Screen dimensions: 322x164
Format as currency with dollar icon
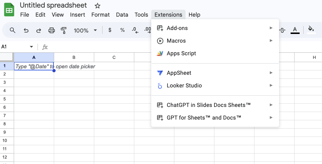click(110, 30)
